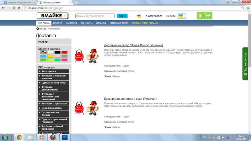Screen dimensions: 251x141
Task: Click the Задать вопрос side button
Action: click(x=245, y=64)
